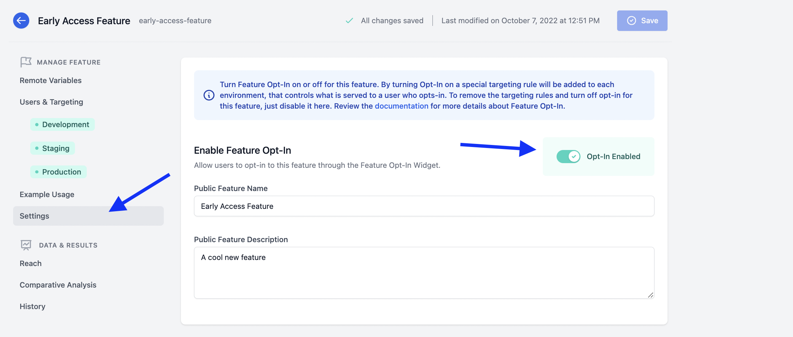Open the documentation link about Feature Opt-In
Viewport: 793px width, 337px height.
coord(402,106)
